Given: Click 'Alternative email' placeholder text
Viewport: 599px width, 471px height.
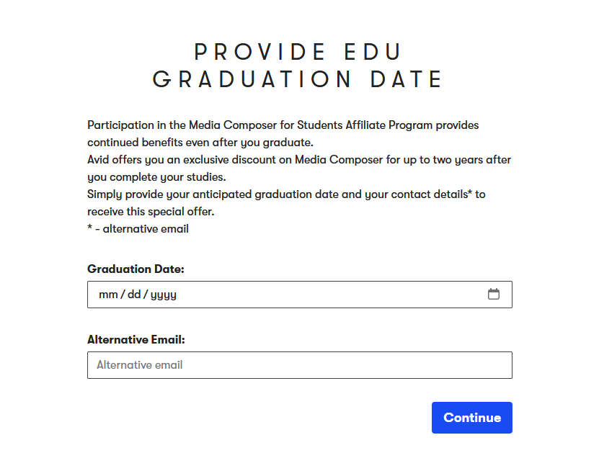Looking at the screenshot, I should pos(140,365).
